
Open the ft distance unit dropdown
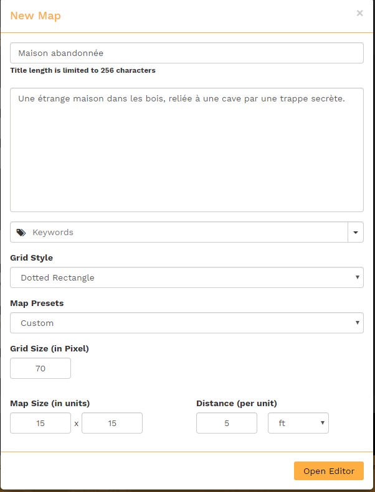point(298,423)
